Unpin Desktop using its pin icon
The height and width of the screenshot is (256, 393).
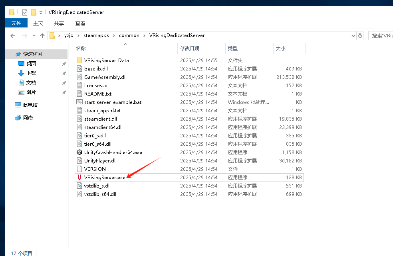tap(64, 64)
